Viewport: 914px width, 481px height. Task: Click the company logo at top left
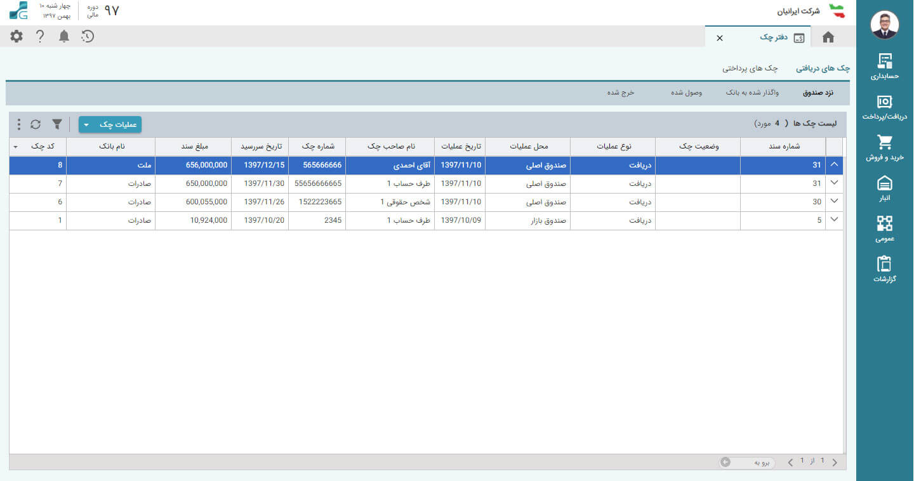[18, 10]
